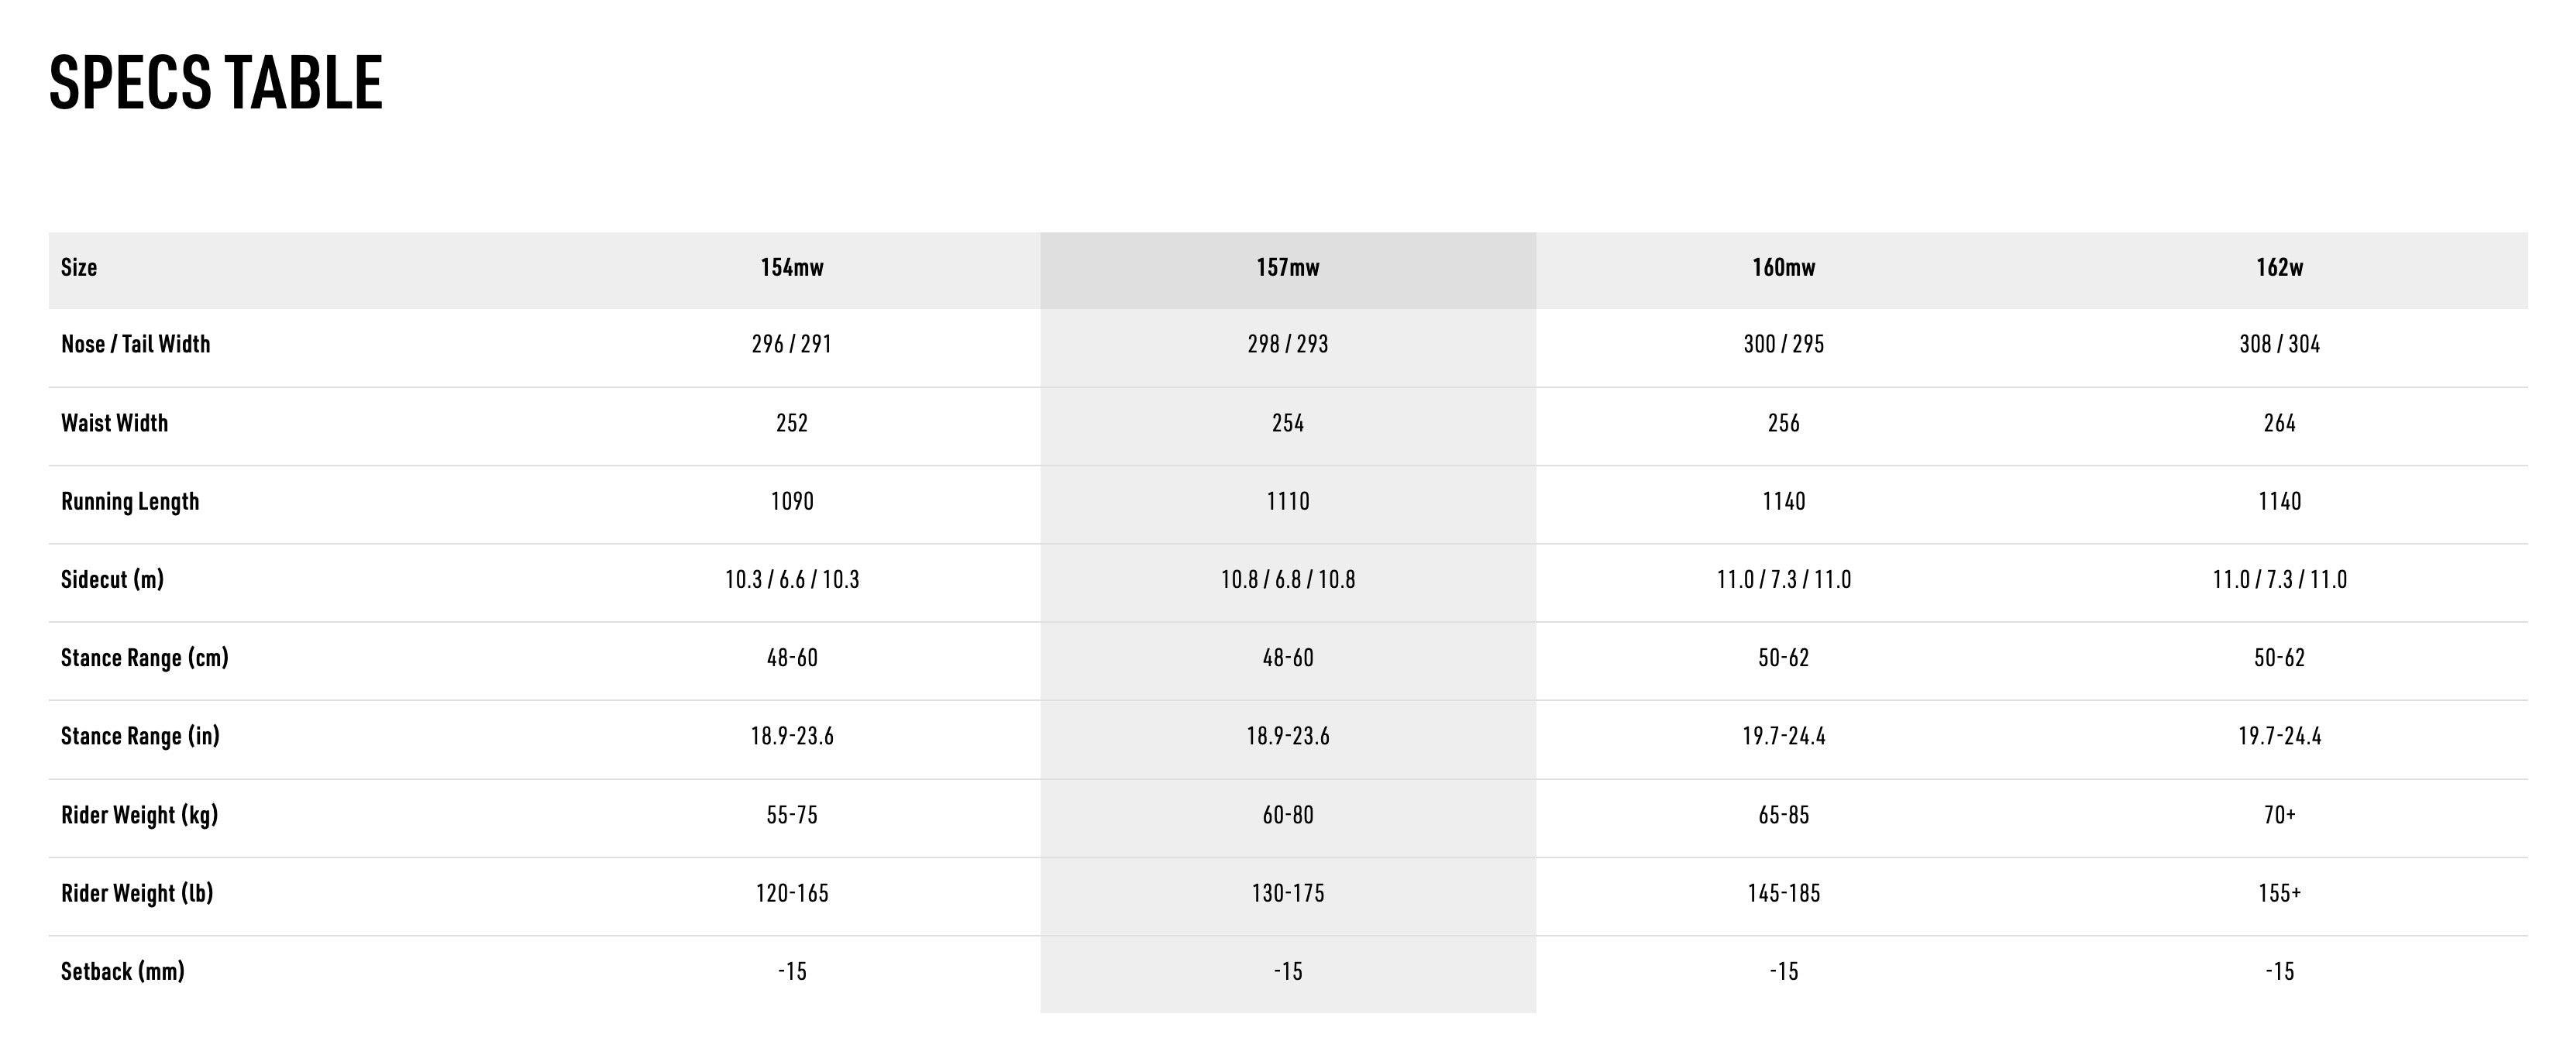Select the 157mw size column header

tap(1287, 267)
